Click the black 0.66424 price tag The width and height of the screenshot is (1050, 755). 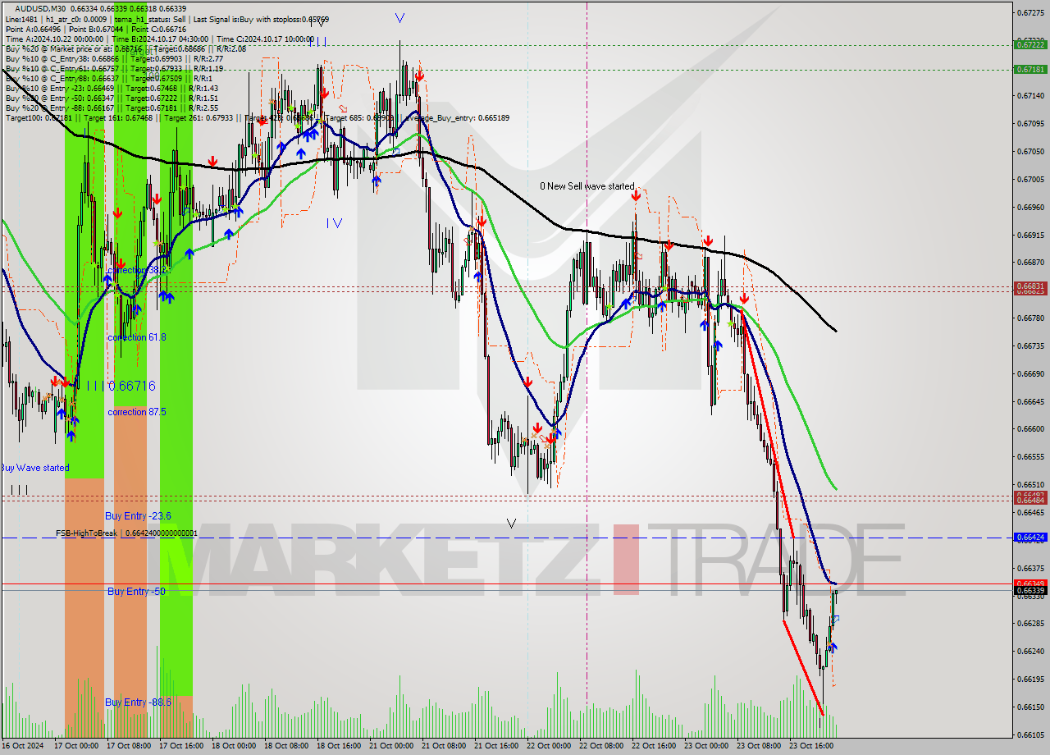(x=1031, y=538)
